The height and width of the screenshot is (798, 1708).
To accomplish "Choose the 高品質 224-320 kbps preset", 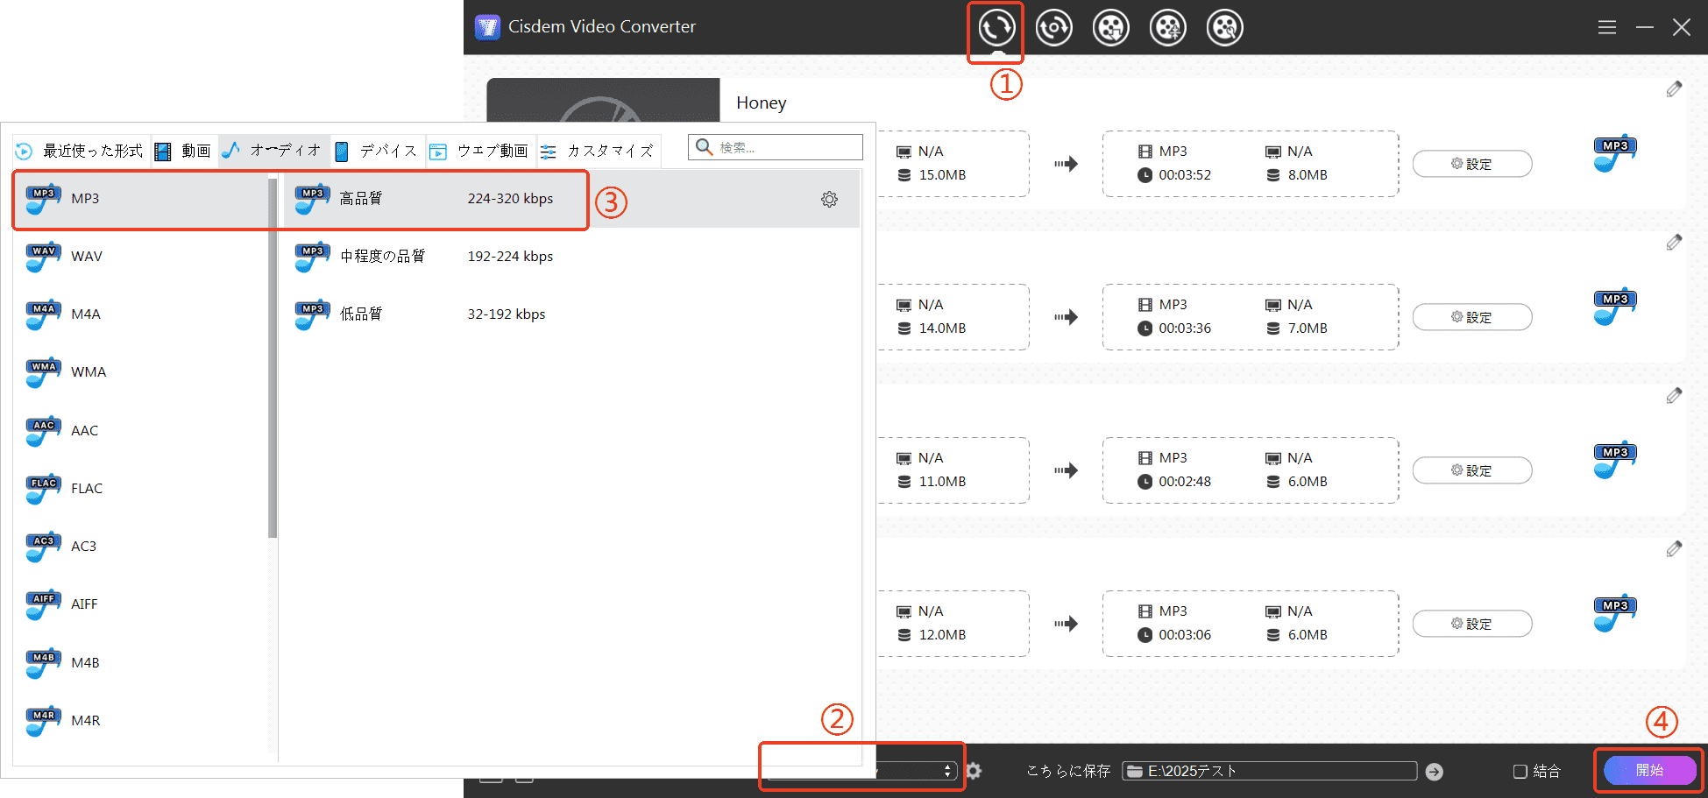I will [x=571, y=199].
